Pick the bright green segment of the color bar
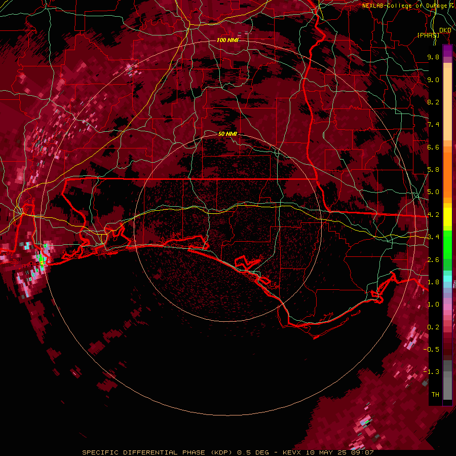Viewport: 456px width, 456px height. tap(447, 244)
